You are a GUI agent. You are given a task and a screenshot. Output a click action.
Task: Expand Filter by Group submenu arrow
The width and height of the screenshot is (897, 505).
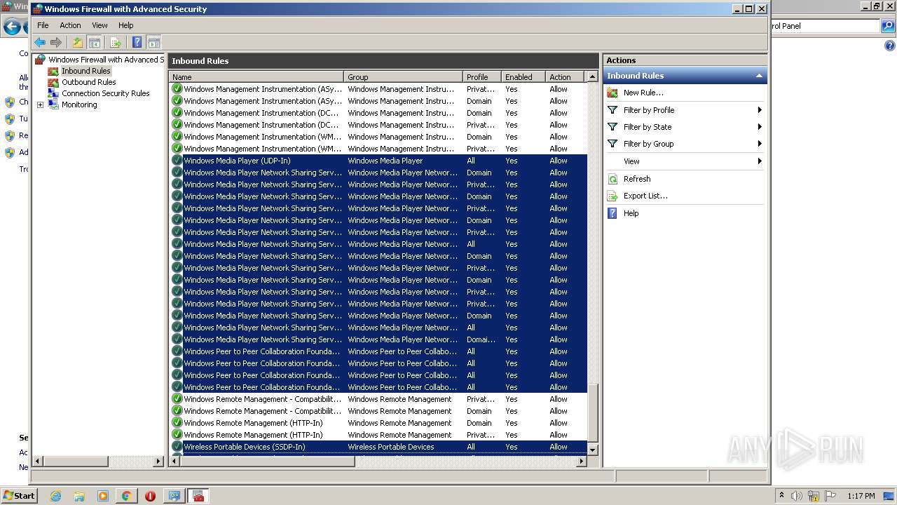click(x=760, y=144)
